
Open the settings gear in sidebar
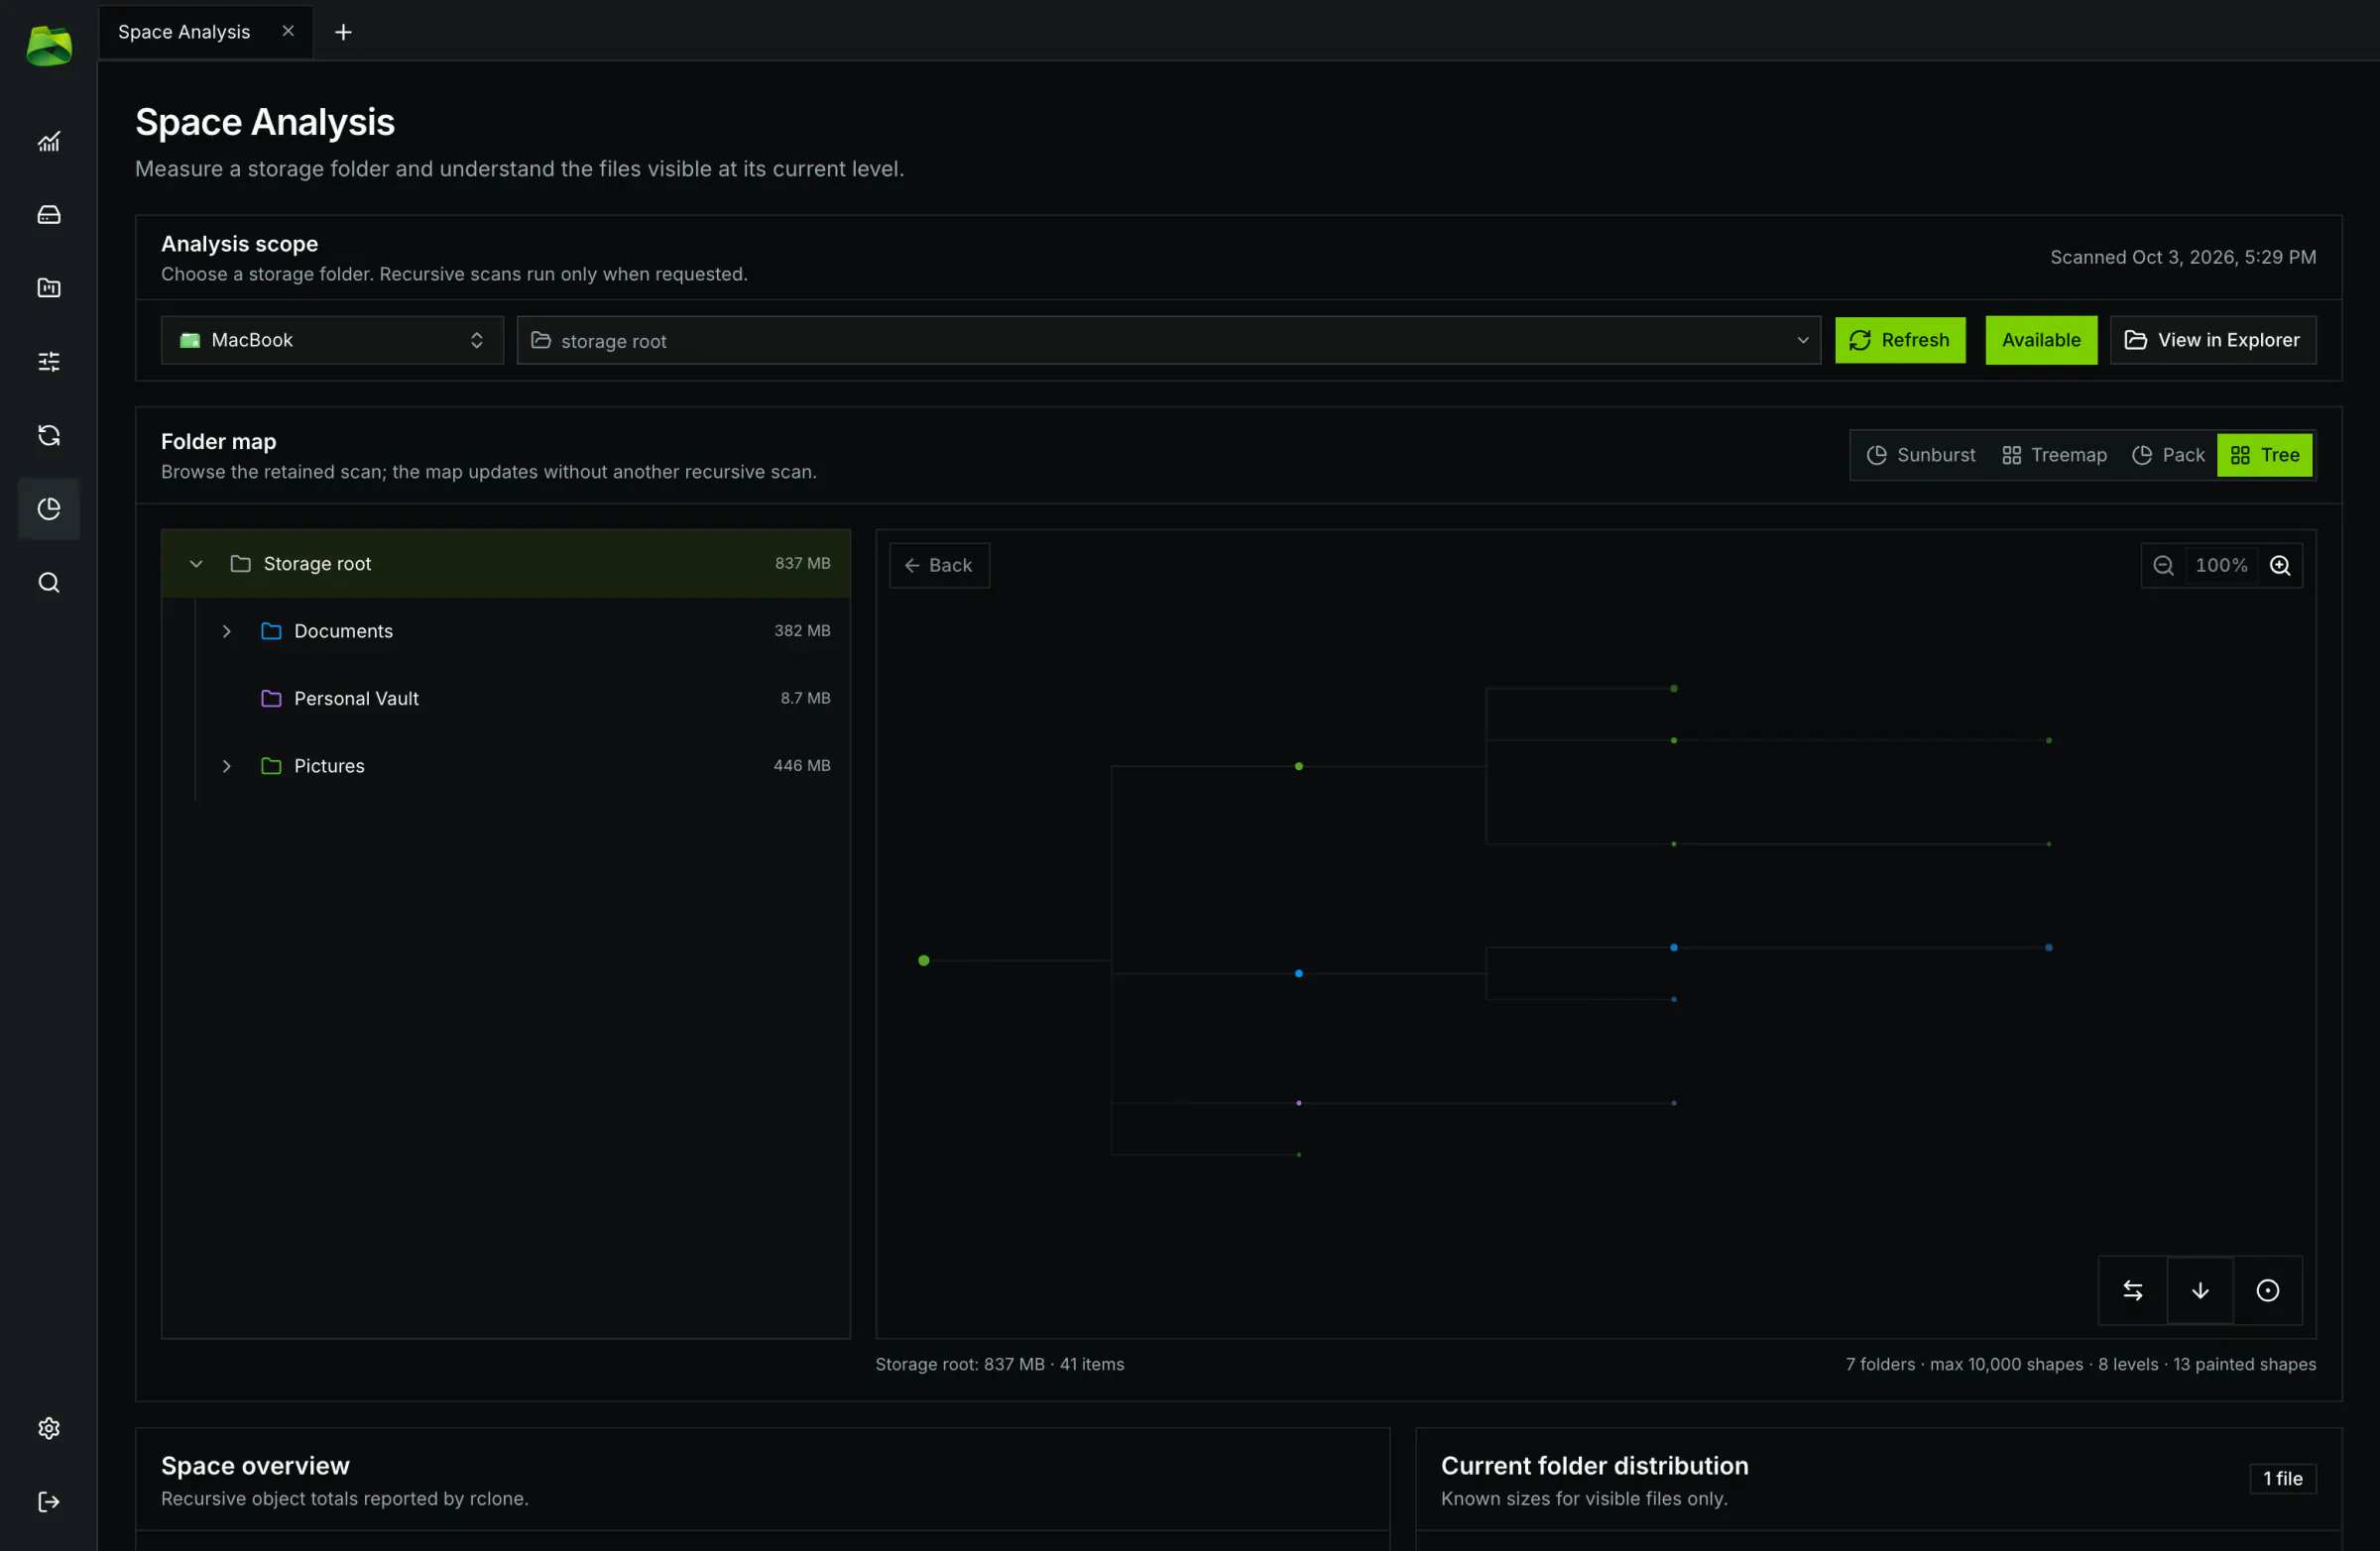[x=48, y=1428]
